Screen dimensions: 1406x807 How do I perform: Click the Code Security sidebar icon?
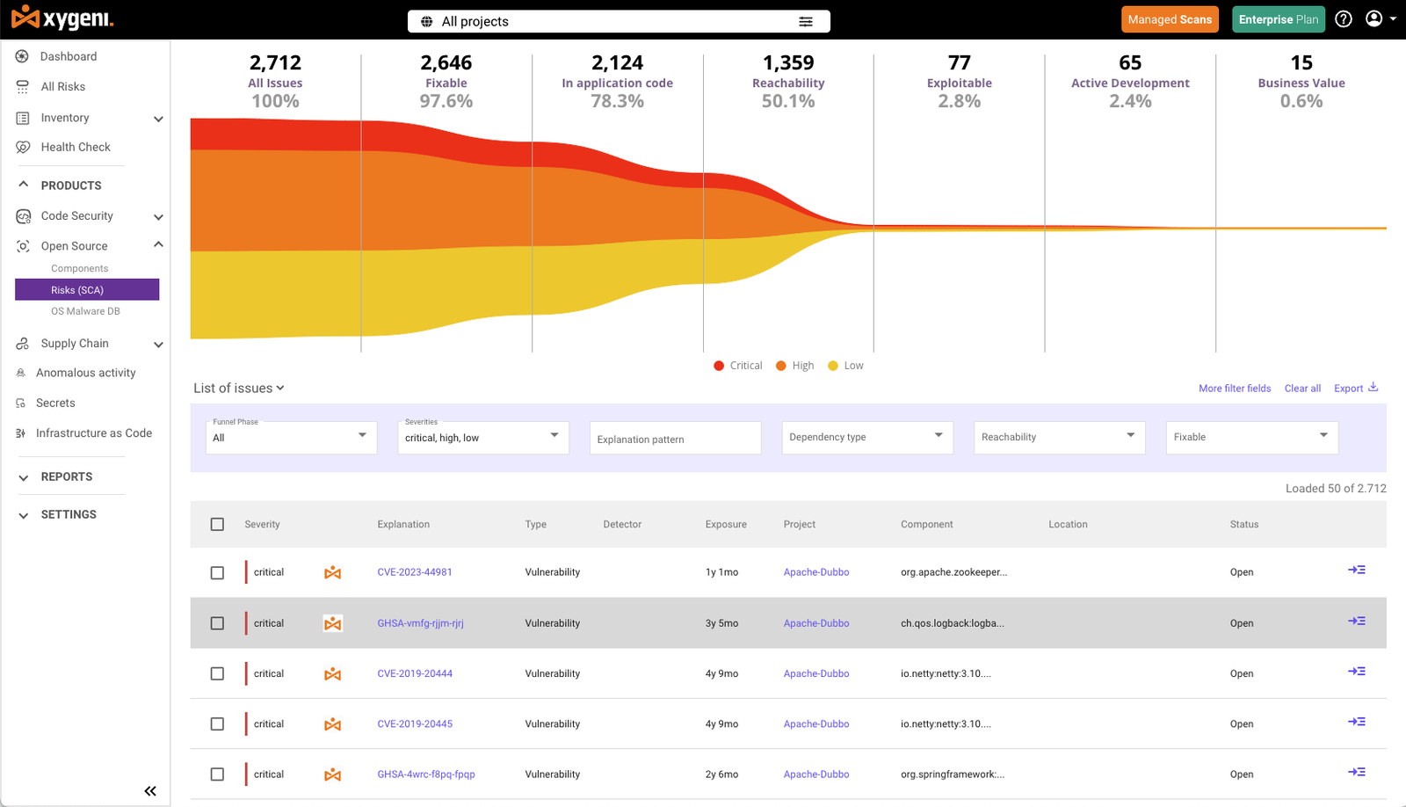coord(23,216)
